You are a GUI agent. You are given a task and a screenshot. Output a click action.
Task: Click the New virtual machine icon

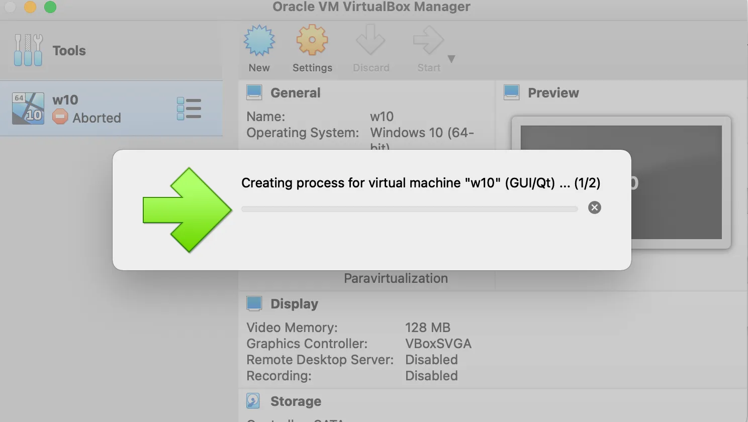pos(259,40)
